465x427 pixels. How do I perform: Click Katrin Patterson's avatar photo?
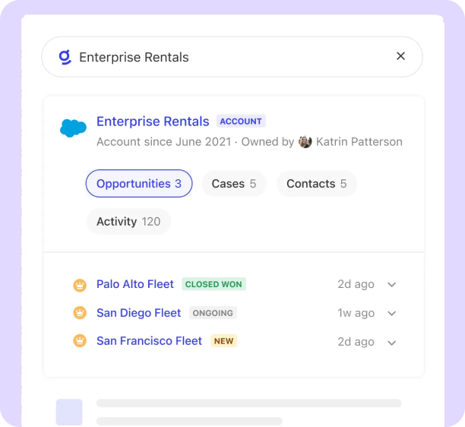(305, 142)
